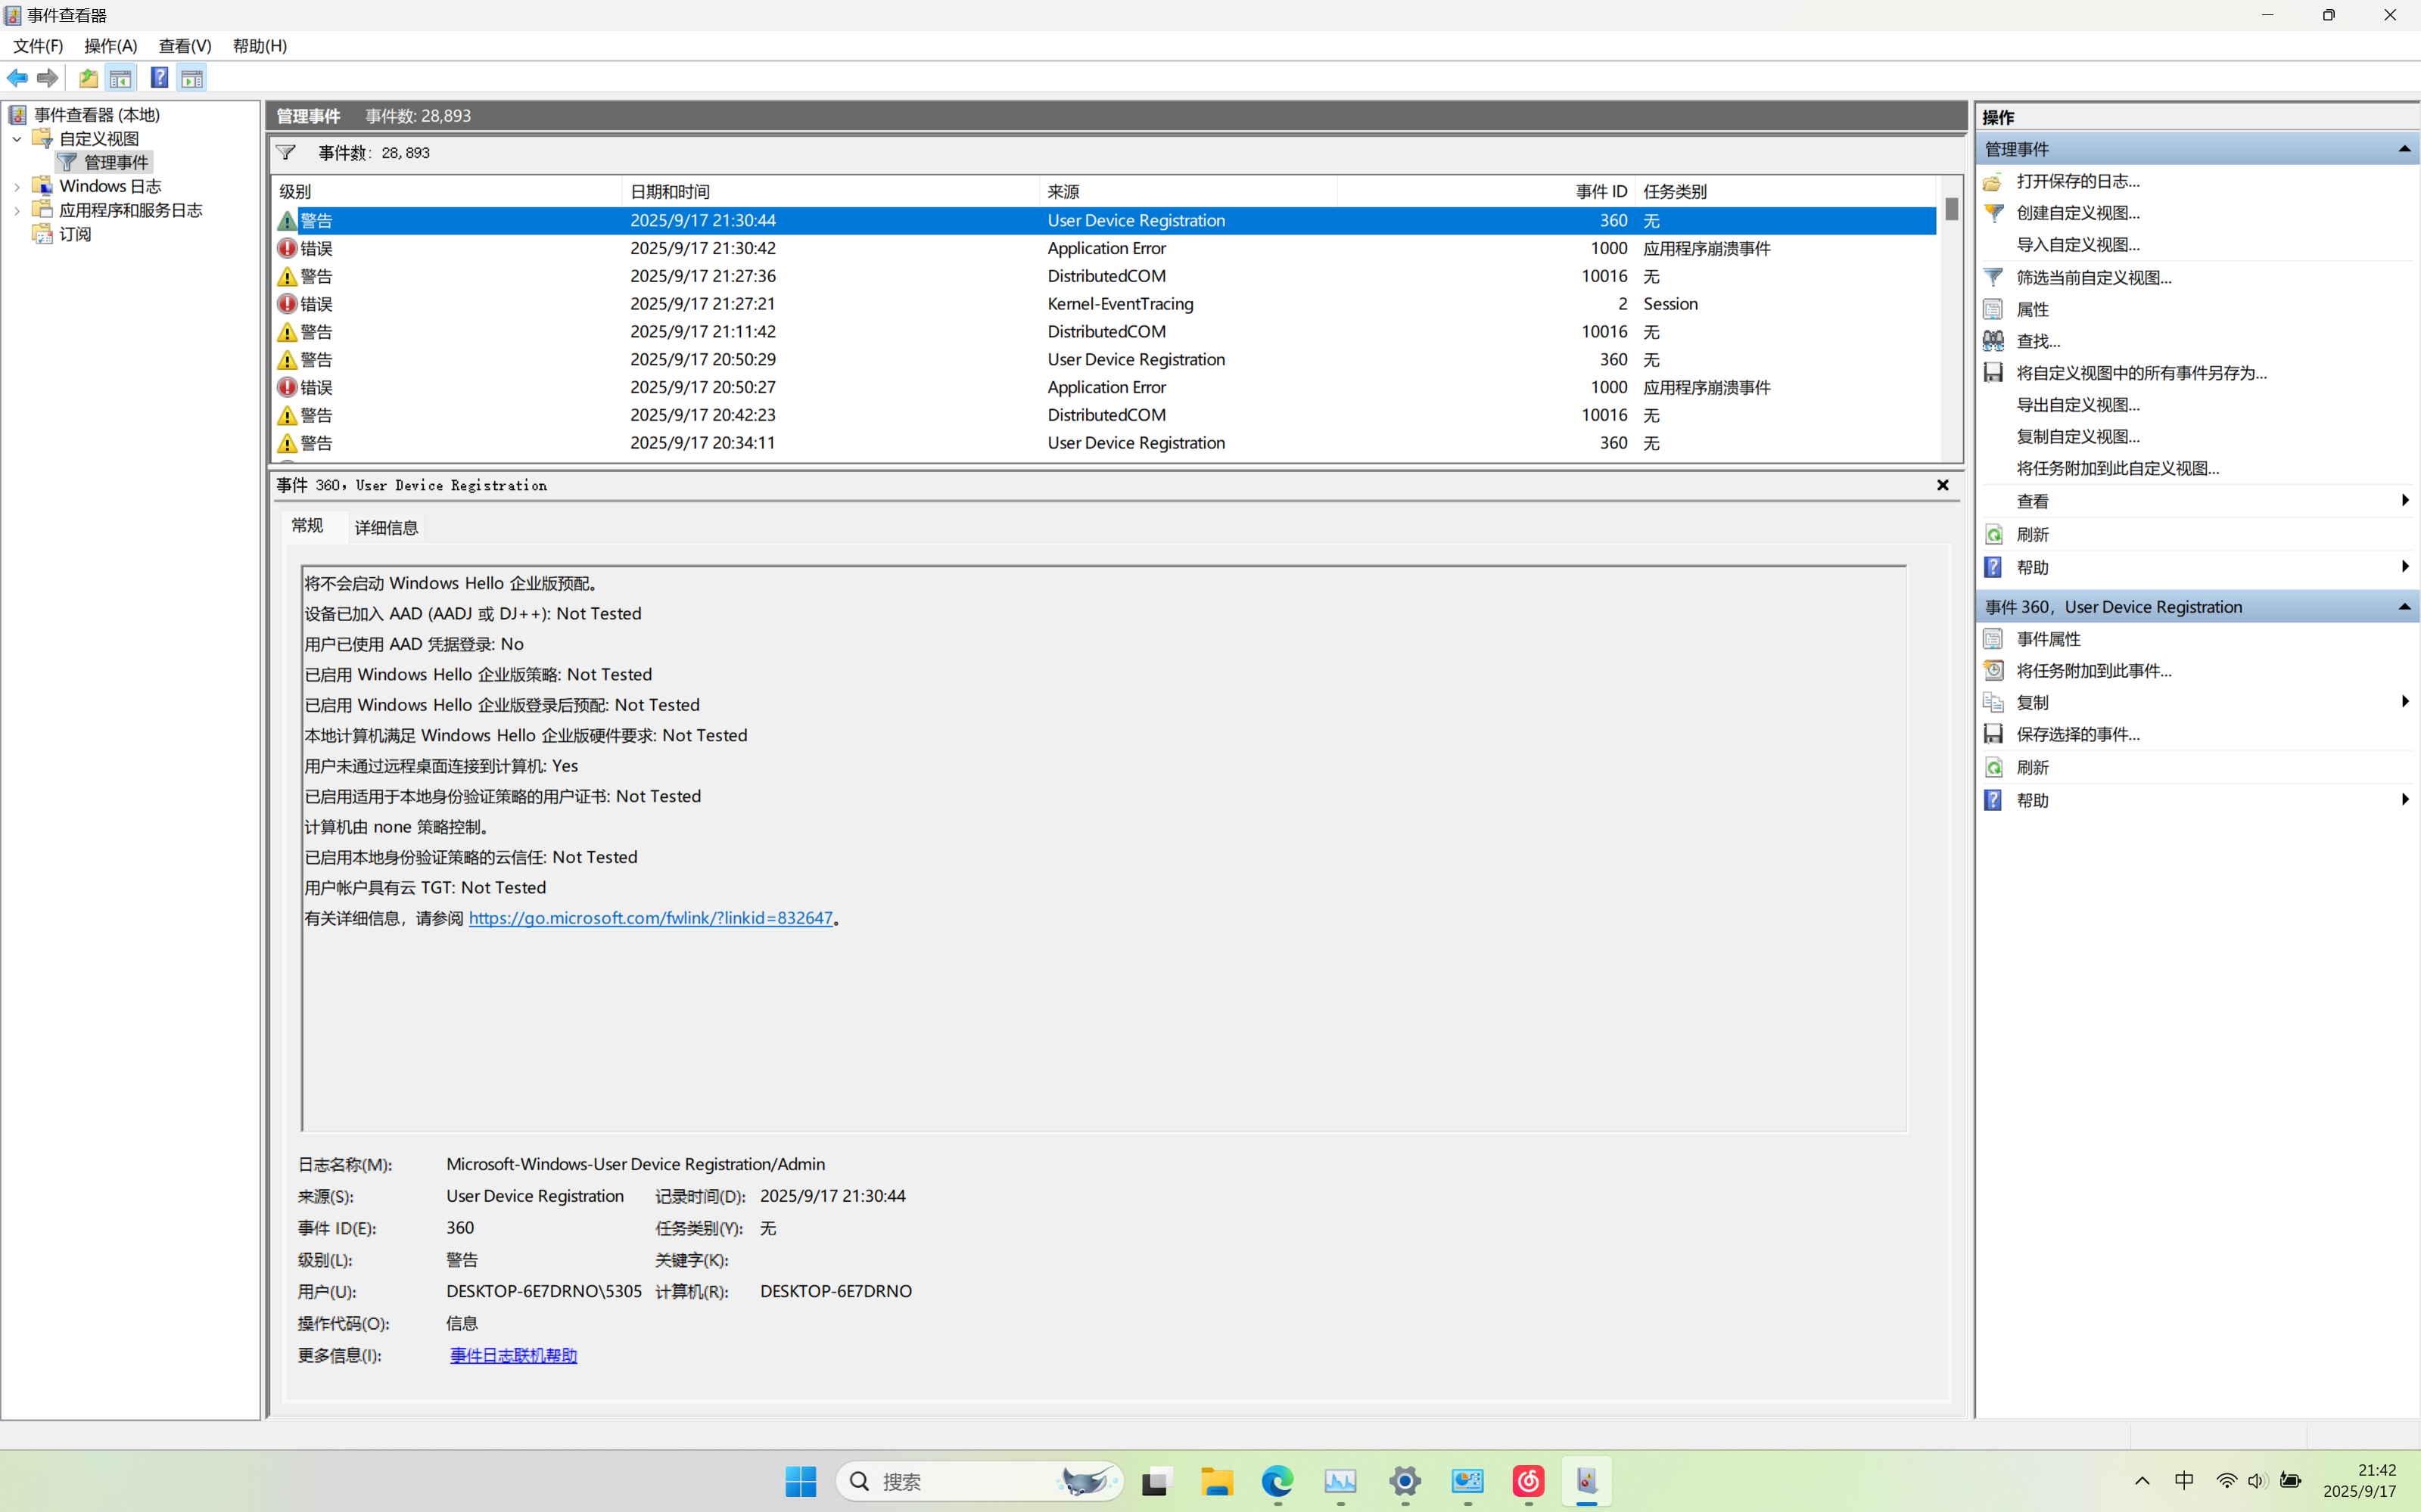Click 导出自定义视图 action
The image size is (2421, 1512).
[2078, 405]
